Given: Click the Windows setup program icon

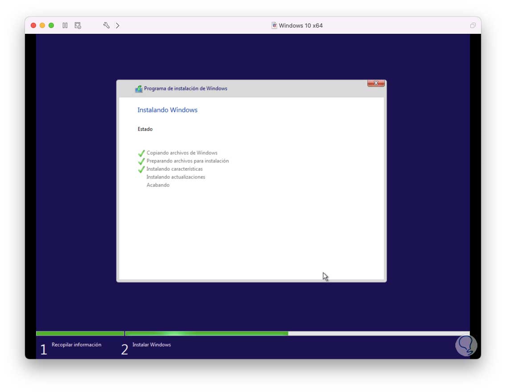Looking at the screenshot, I should point(139,89).
